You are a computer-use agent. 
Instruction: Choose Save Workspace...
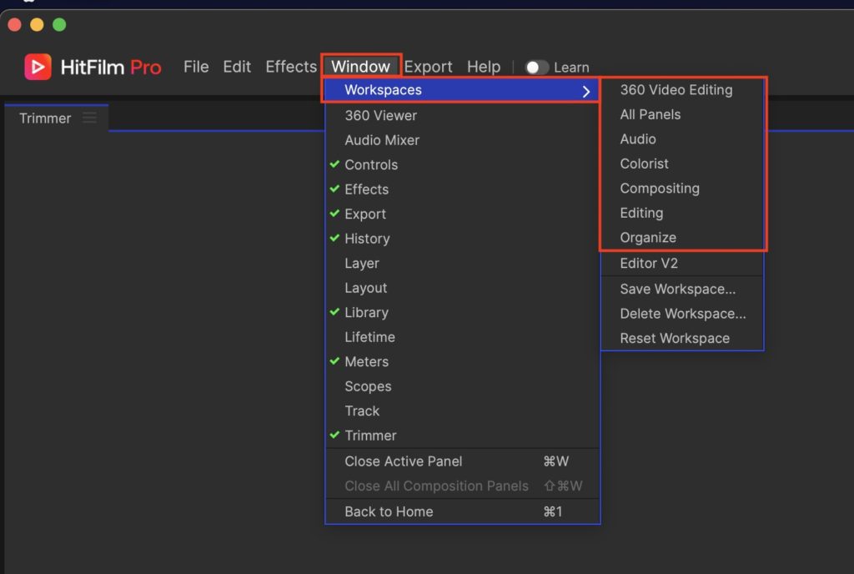tap(682, 289)
